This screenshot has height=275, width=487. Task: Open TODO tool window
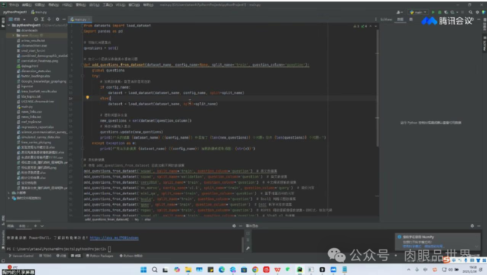click(x=45, y=256)
